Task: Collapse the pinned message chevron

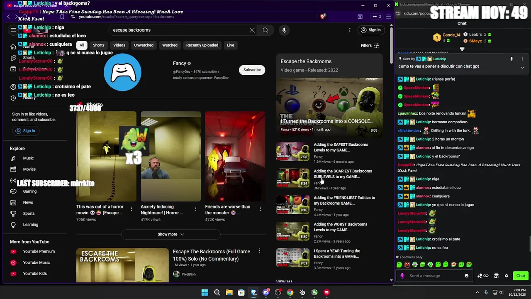Action: tap(523, 67)
